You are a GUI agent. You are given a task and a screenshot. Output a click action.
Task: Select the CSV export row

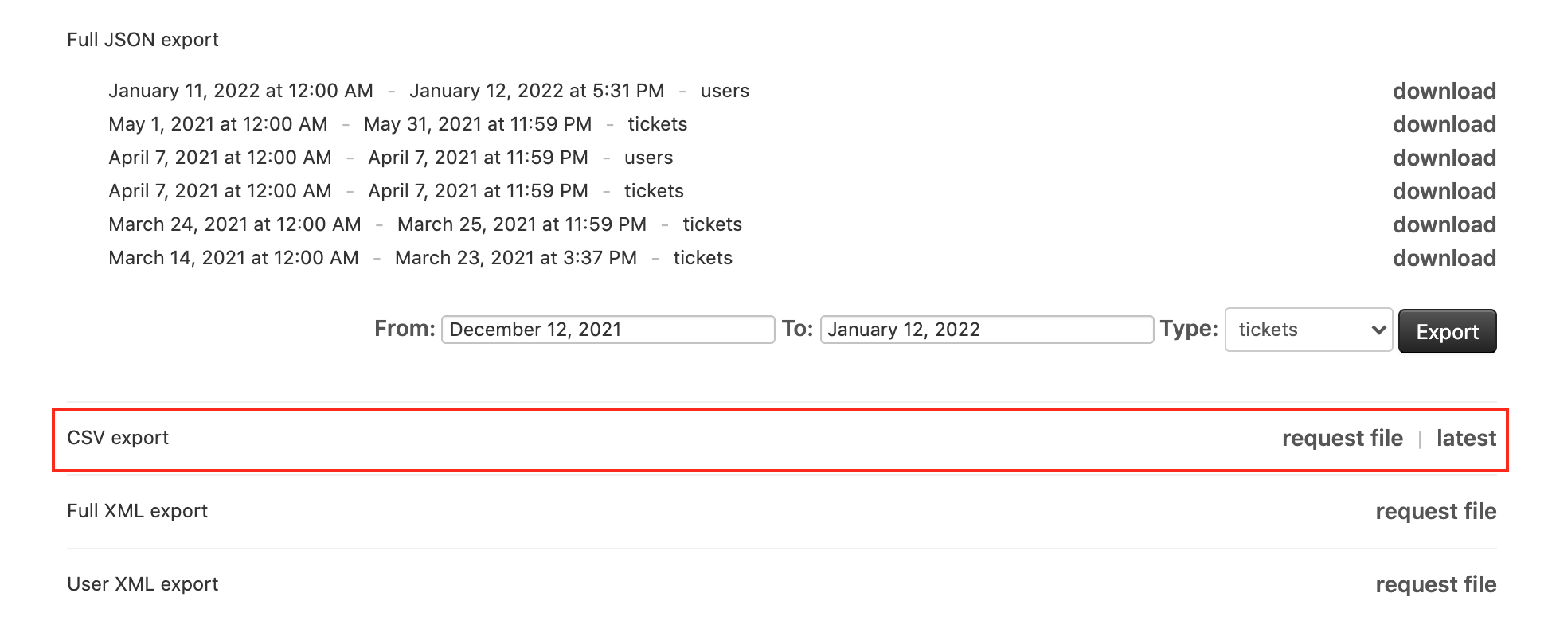tap(118, 438)
